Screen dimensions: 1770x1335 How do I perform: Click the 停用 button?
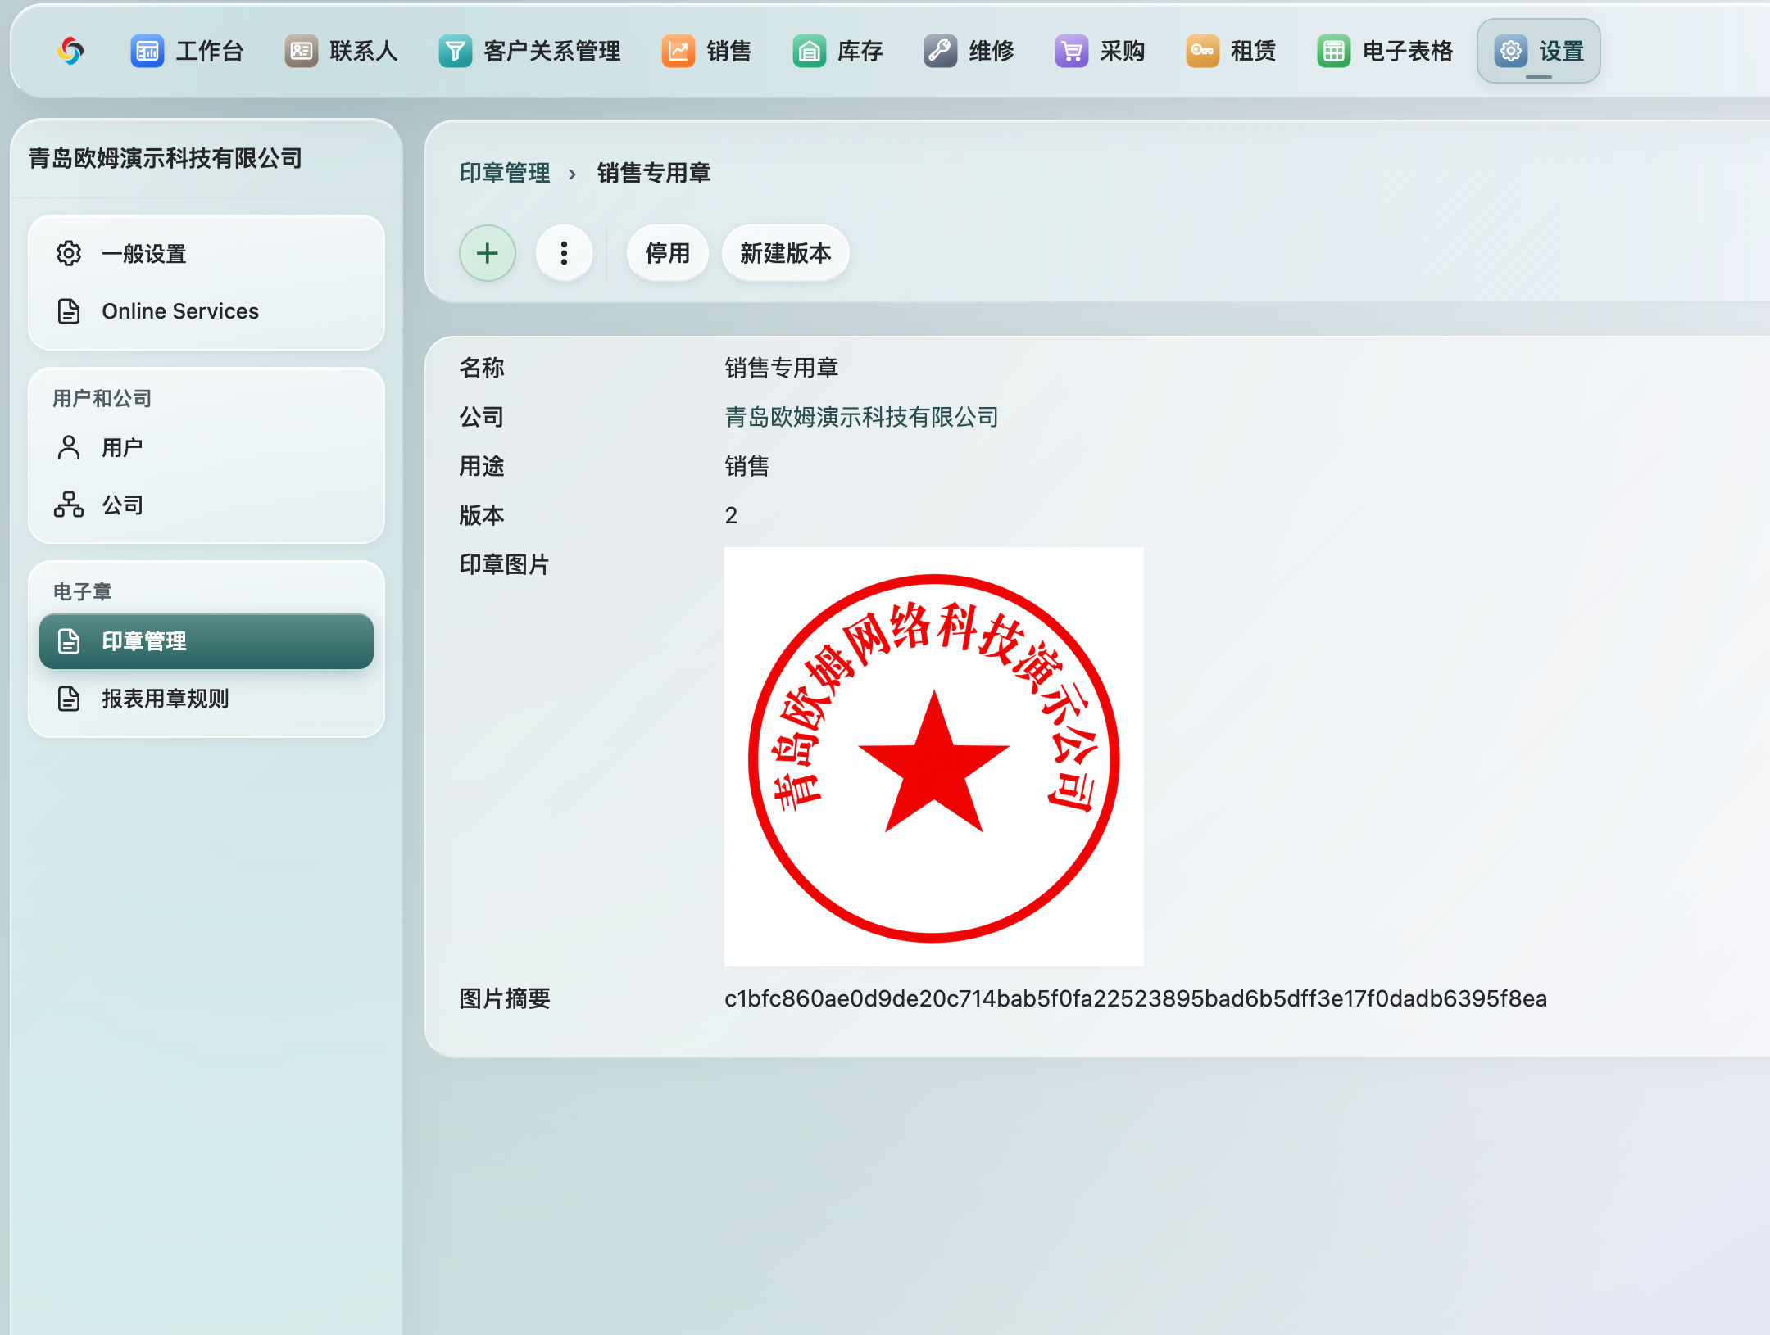(x=667, y=253)
